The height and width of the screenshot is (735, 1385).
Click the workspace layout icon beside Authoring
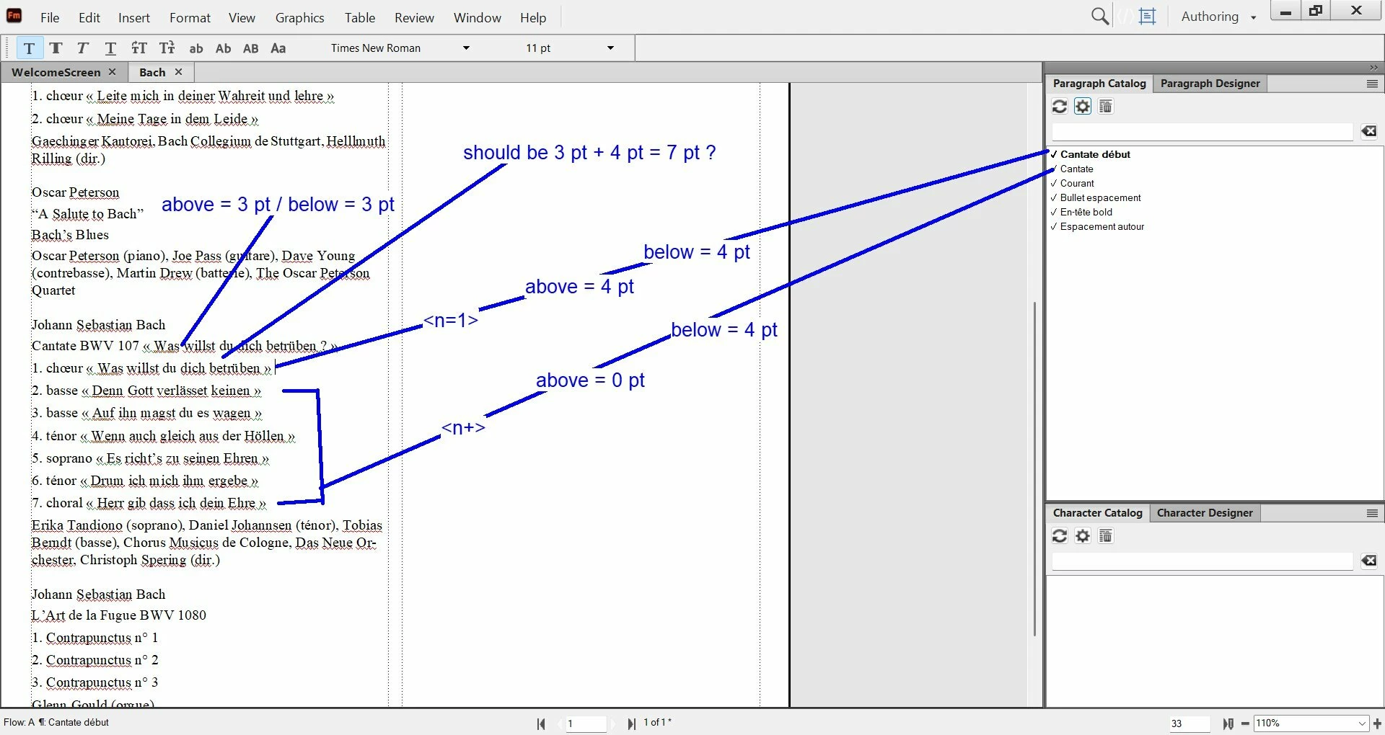pyautogui.click(x=1147, y=16)
